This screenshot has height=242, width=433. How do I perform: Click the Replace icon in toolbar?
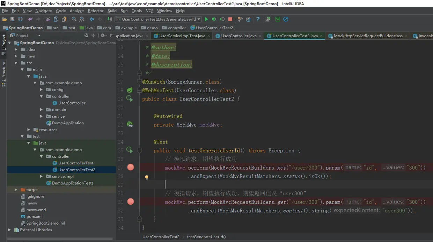click(x=82, y=19)
